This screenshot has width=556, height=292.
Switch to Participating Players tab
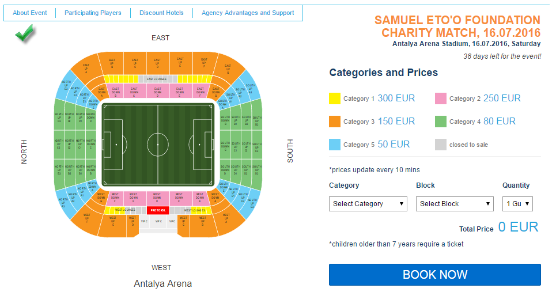pyautogui.click(x=93, y=13)
